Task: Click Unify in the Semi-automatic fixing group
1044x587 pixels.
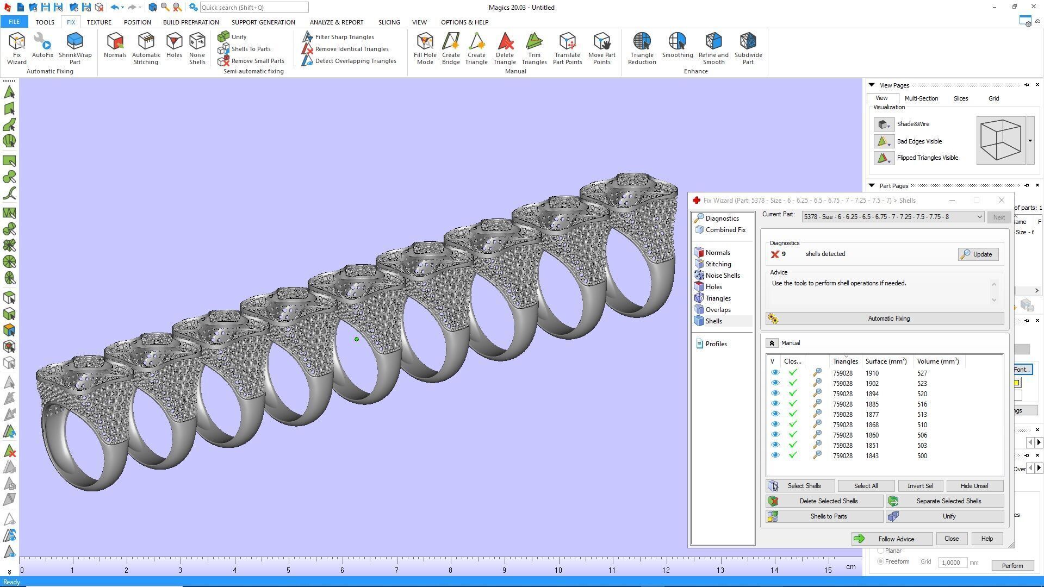Action: [x=233, y=37]
